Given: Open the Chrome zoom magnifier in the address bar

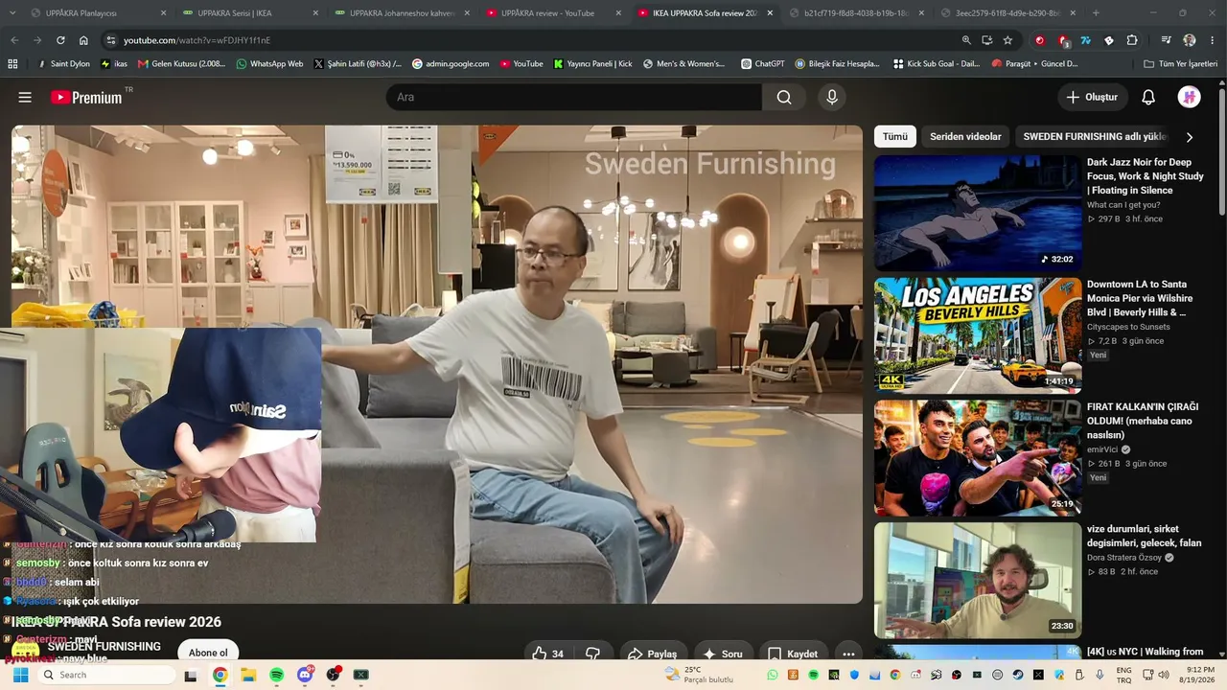Looking at the screenshot, I should (x=966, y=40).
